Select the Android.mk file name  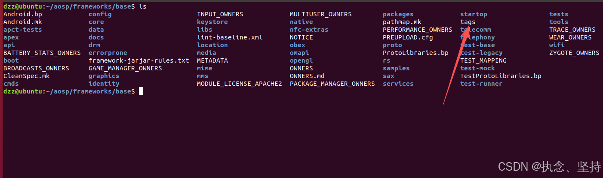(x=22, y=22)
